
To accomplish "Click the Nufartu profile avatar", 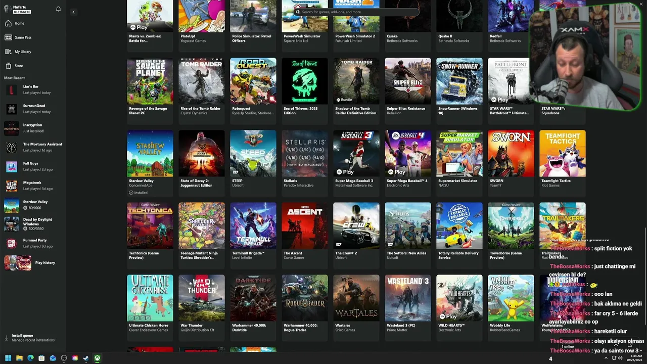I will click(8, 9).
